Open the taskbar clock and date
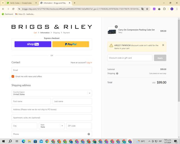 pos(168,141)
